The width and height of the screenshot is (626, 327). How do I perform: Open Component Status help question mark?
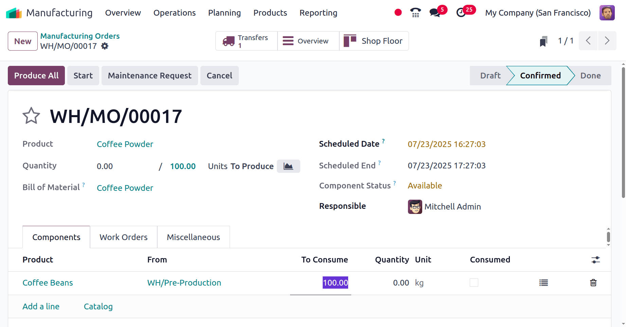395,183
